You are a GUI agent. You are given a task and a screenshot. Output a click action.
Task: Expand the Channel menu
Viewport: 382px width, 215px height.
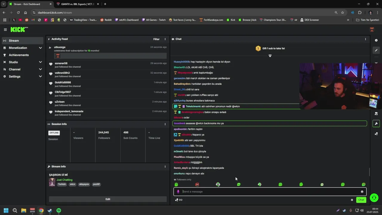(40, 69)
